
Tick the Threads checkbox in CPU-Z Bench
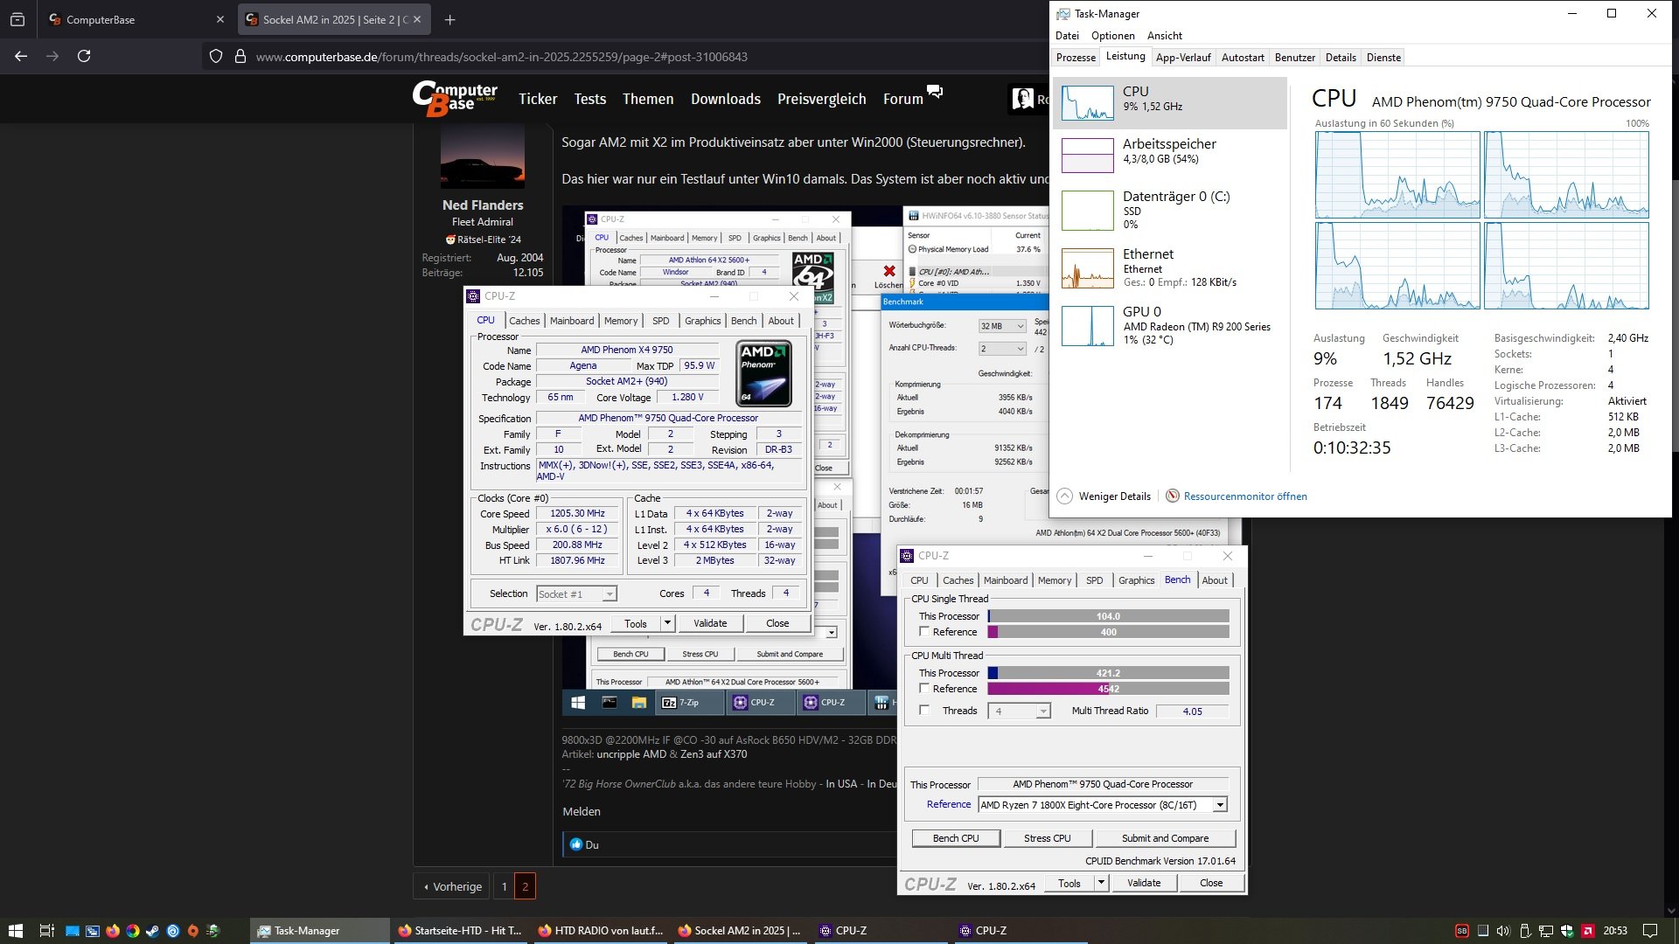(x=924, y=711)
